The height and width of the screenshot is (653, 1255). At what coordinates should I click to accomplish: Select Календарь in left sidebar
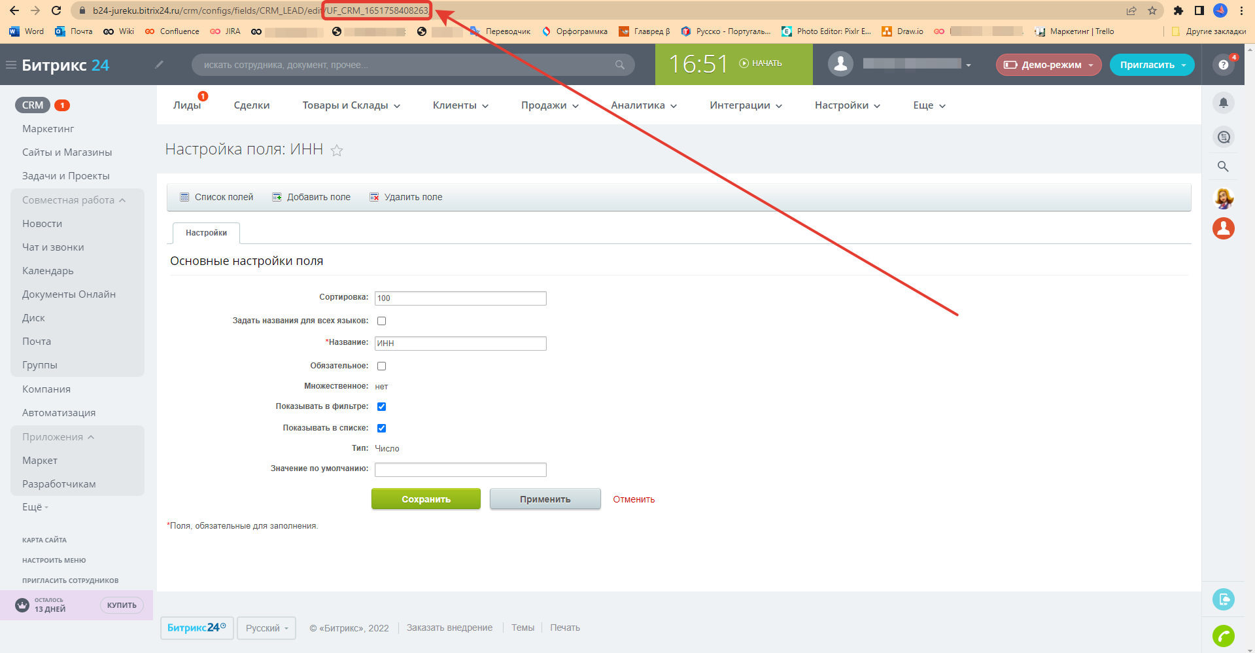[48, 271]
